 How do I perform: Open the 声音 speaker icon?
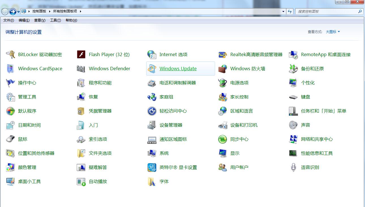[x=293, y=125]
